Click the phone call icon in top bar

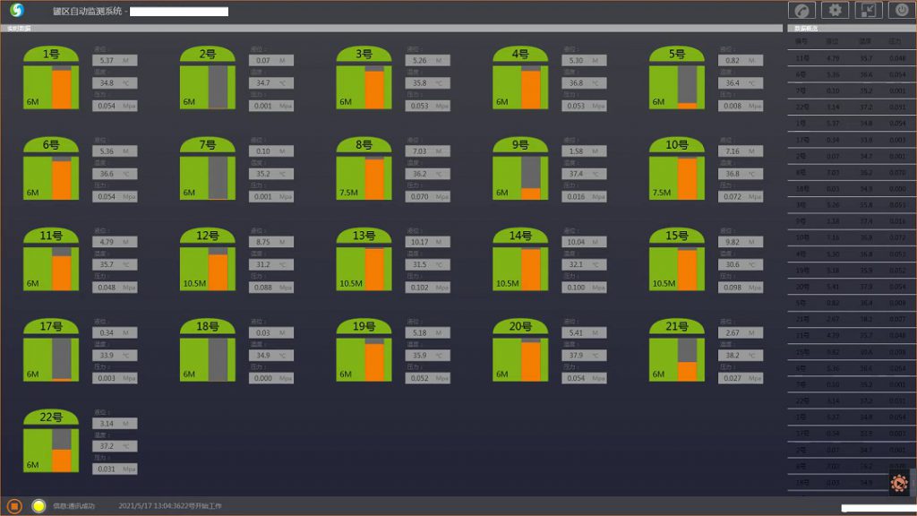tap(802, 11)
